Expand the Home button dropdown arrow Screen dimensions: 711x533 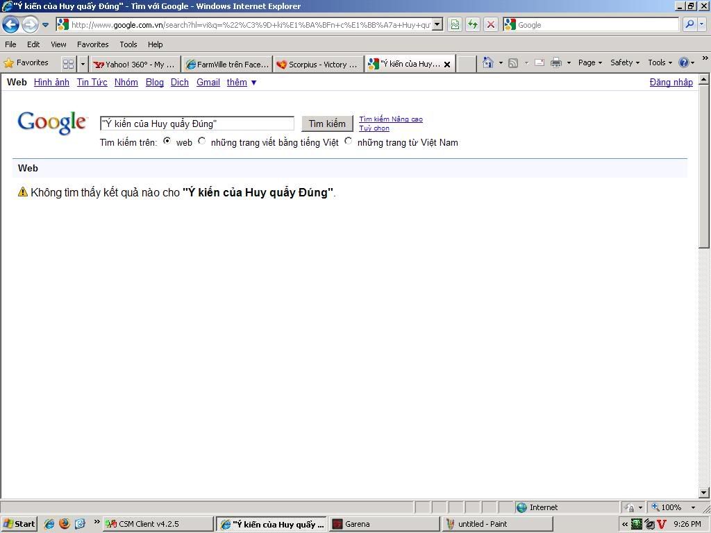[x=501, y=63]
